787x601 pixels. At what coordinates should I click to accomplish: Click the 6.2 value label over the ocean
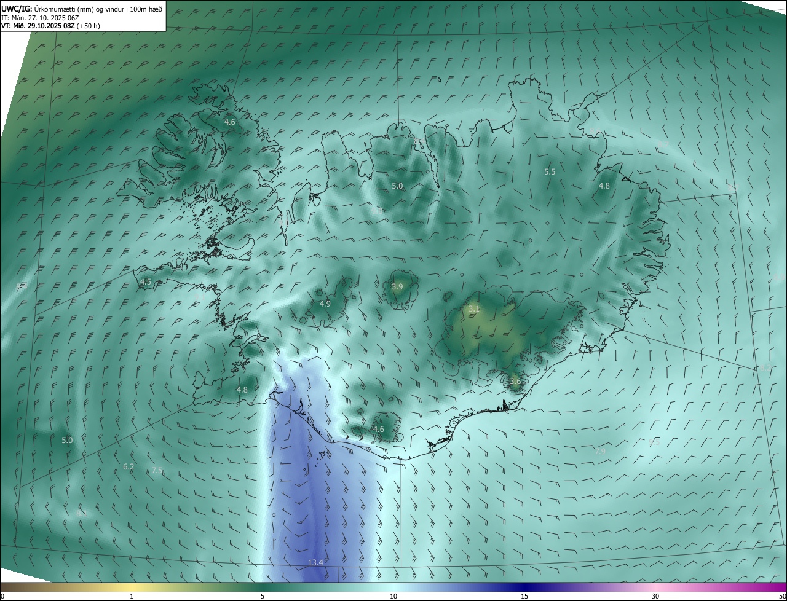pos(129,467)
